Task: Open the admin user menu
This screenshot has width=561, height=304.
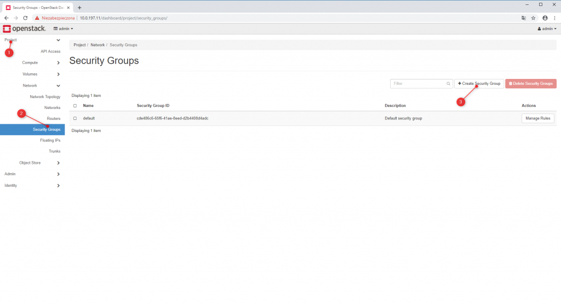Action: [x=547, y=28]
